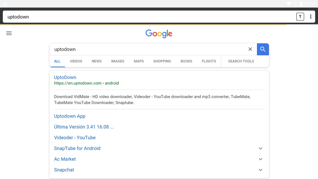Image resolution: width=318 pixels, height=179 pixels.
Task: Open SEARCH TOOLS options
Action: [x=241, y=61]
